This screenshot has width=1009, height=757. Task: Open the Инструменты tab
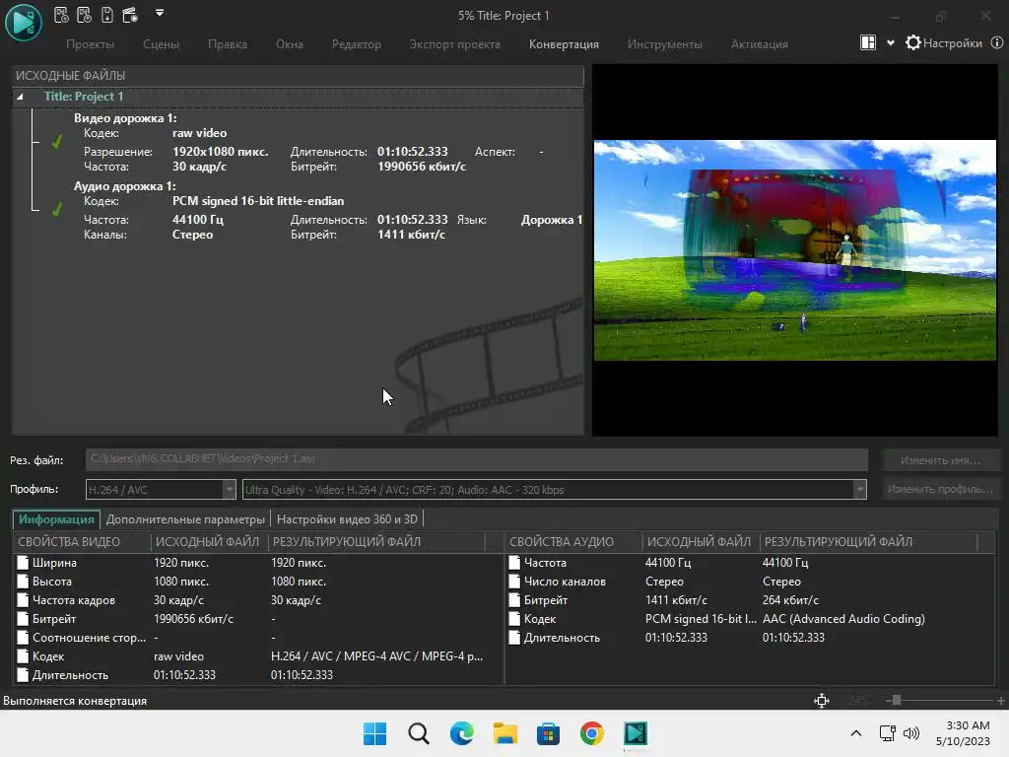[x=665, y=44]
